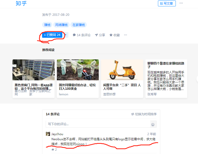Click the 14 条评论 comments panel heading
Viewport: 198px width, 154px height.
click(x=53, y=114)
